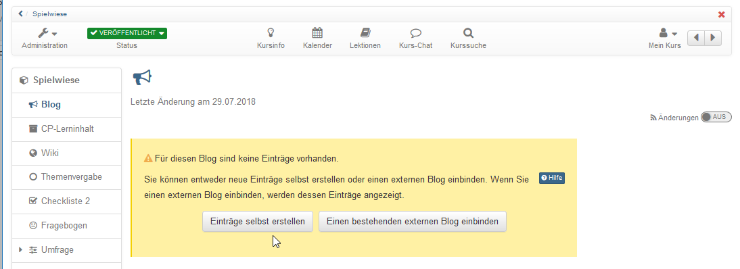Image resolution: width=740 pixels, height=269 pixels.
Task: Click the Spielwiese cube icon
Action: (x=24, y=80)
